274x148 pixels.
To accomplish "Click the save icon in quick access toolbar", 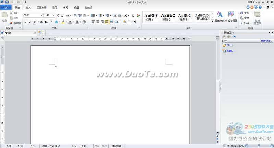I will click(x=7, y=2).
